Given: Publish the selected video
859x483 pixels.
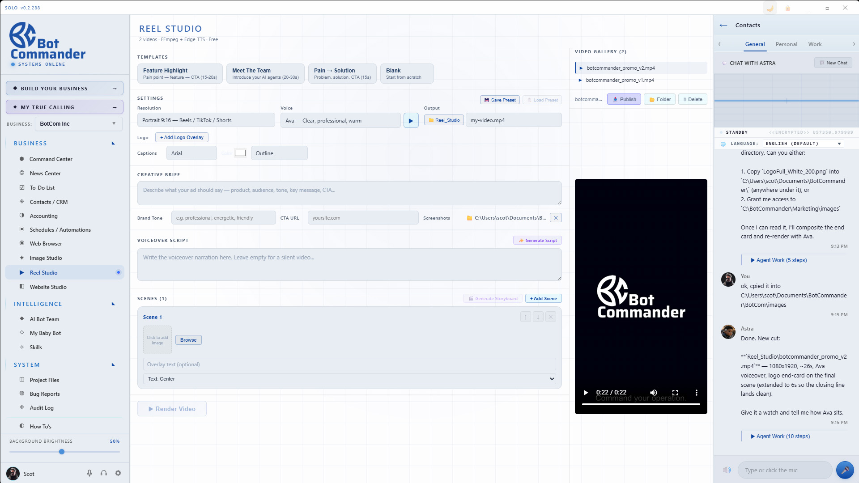Looking at the screenshot, I should 624,99.
